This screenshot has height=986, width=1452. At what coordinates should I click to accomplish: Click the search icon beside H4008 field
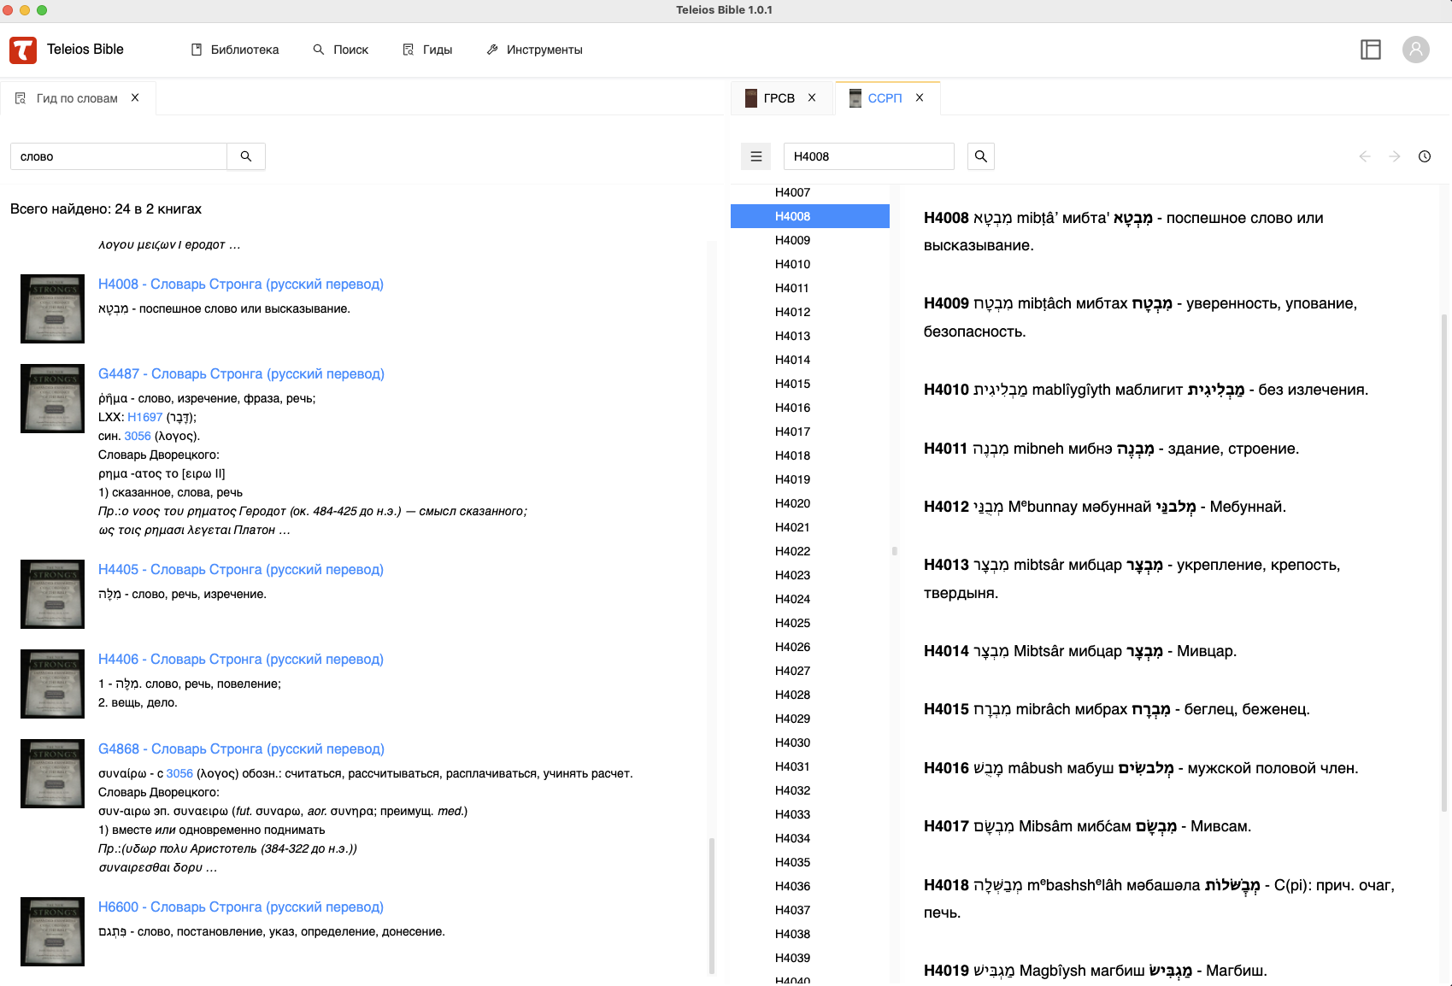980,156
